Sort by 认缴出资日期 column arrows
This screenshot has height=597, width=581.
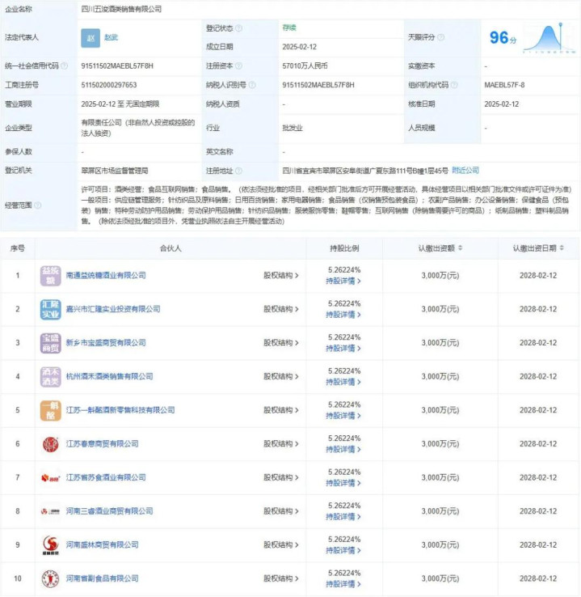(x=562, y=248)
